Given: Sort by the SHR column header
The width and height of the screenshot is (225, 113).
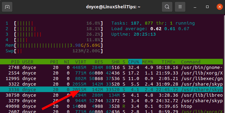Looking at the screenshot, I should coord(115,62).
